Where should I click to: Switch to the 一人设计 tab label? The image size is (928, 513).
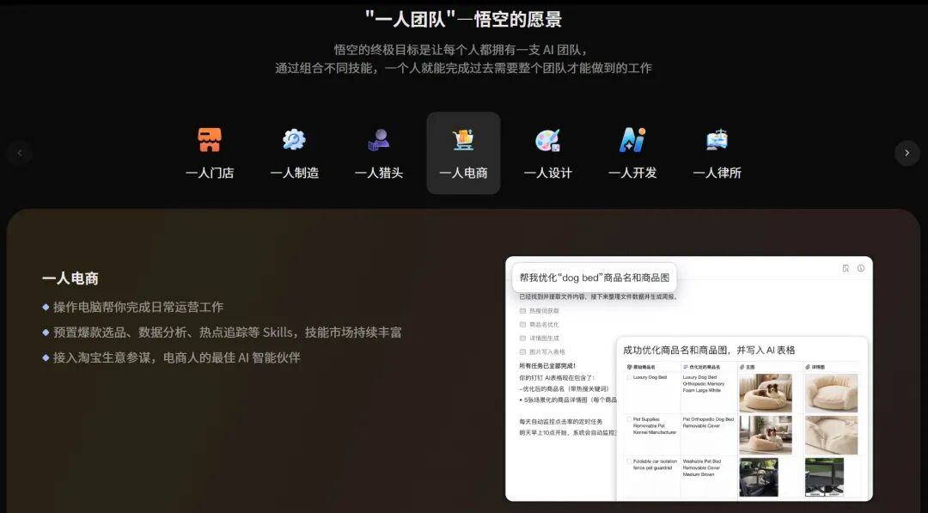click(547, 173)
